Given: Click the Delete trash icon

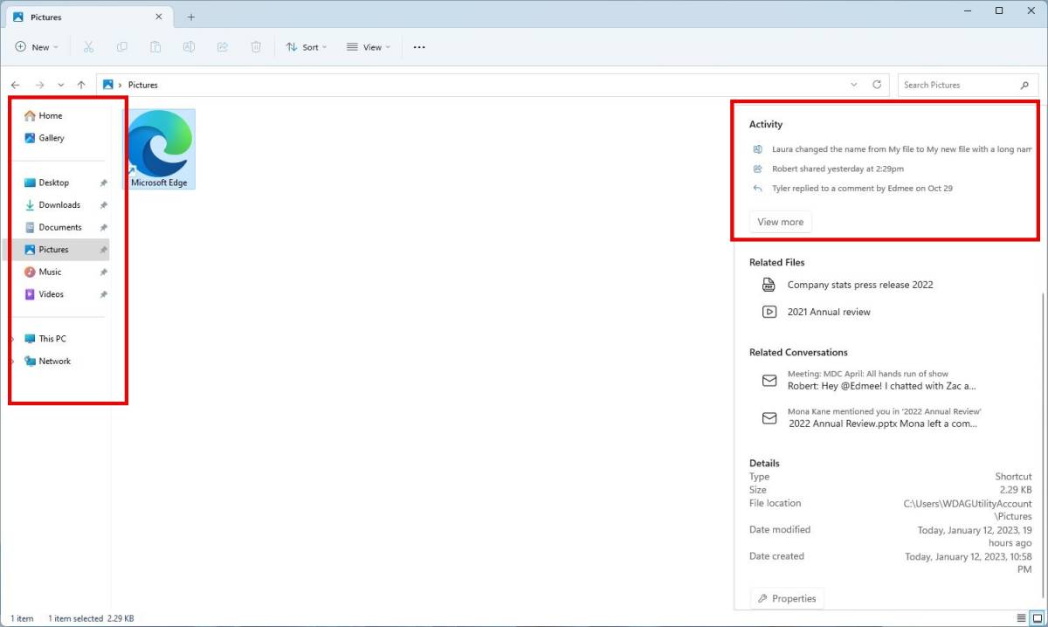Looking at the screenshot, I should click(x=256, y=47).
